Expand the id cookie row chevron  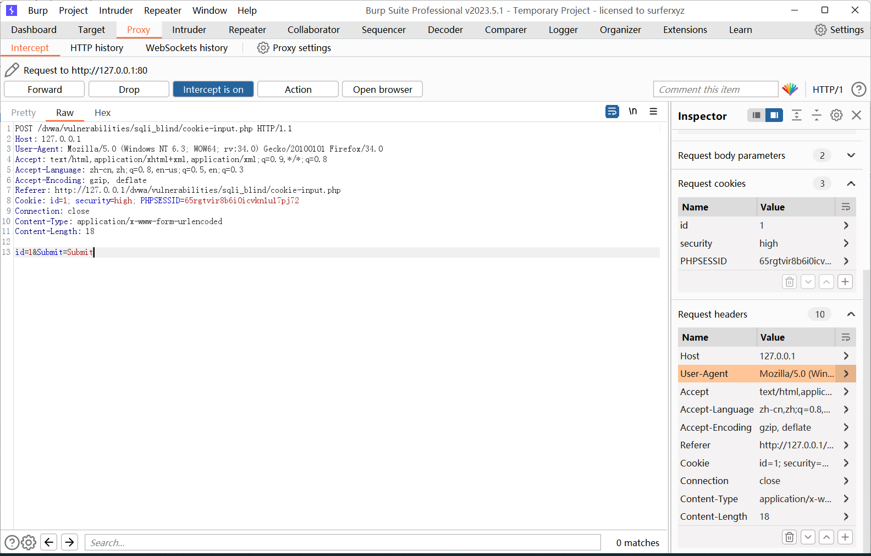point(846,225)
